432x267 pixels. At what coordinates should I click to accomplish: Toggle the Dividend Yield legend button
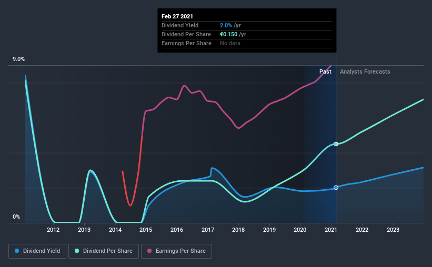[x=37, y=251]
